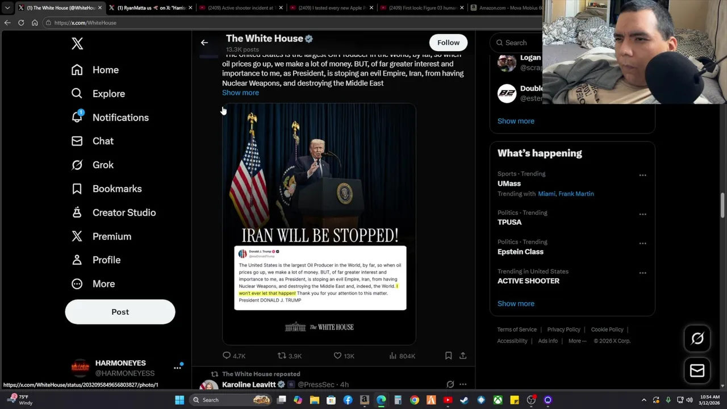
Task: Switch to Active shooter incident YouTube tab
Action: [240, 8]
